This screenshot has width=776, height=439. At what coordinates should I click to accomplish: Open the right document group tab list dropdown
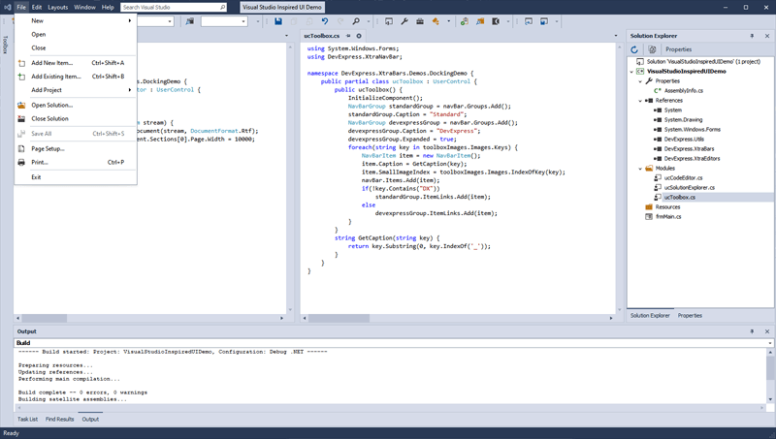point(616,36)
